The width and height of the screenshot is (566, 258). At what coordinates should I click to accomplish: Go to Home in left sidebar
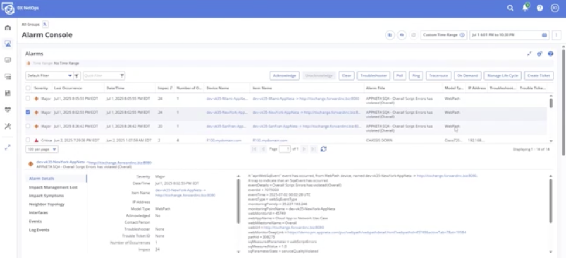tap(8, 27)
